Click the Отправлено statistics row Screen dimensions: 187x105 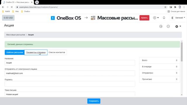click(x=160, y=73)
